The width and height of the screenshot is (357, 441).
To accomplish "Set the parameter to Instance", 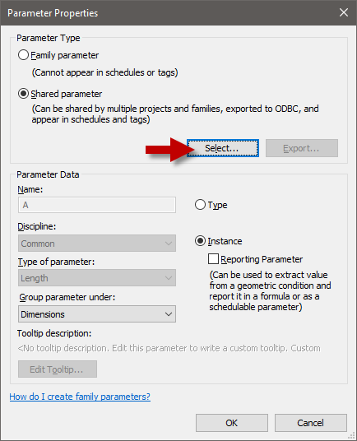I will (x=200, y=241).
